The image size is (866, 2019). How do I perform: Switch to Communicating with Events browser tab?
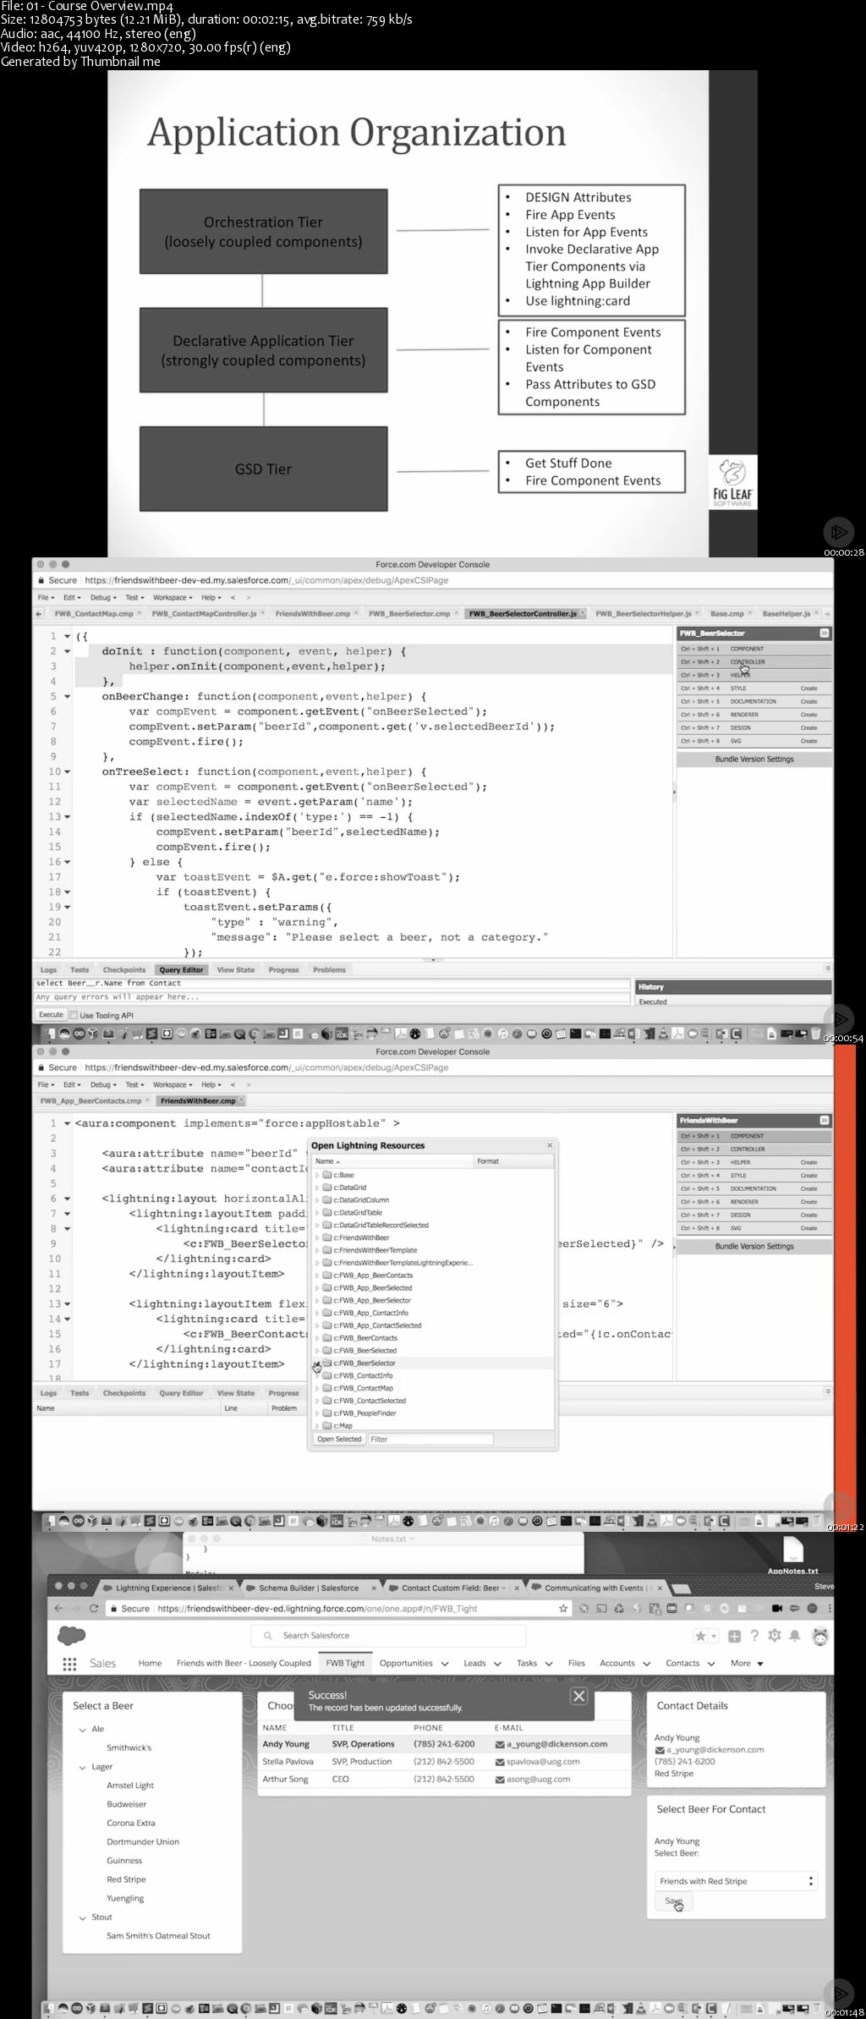(x=594, y=1588)
